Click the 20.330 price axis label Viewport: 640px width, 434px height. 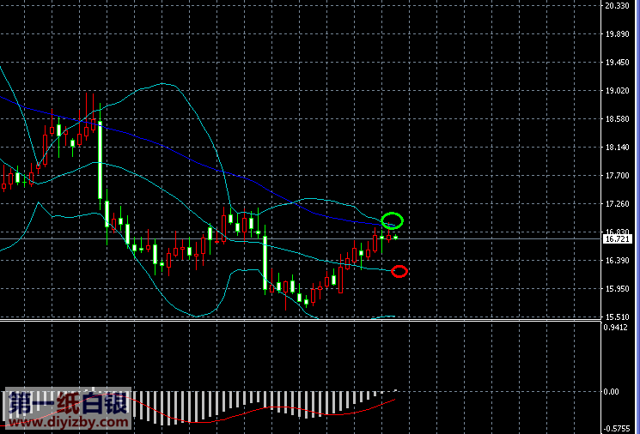(x=618, y=6)
